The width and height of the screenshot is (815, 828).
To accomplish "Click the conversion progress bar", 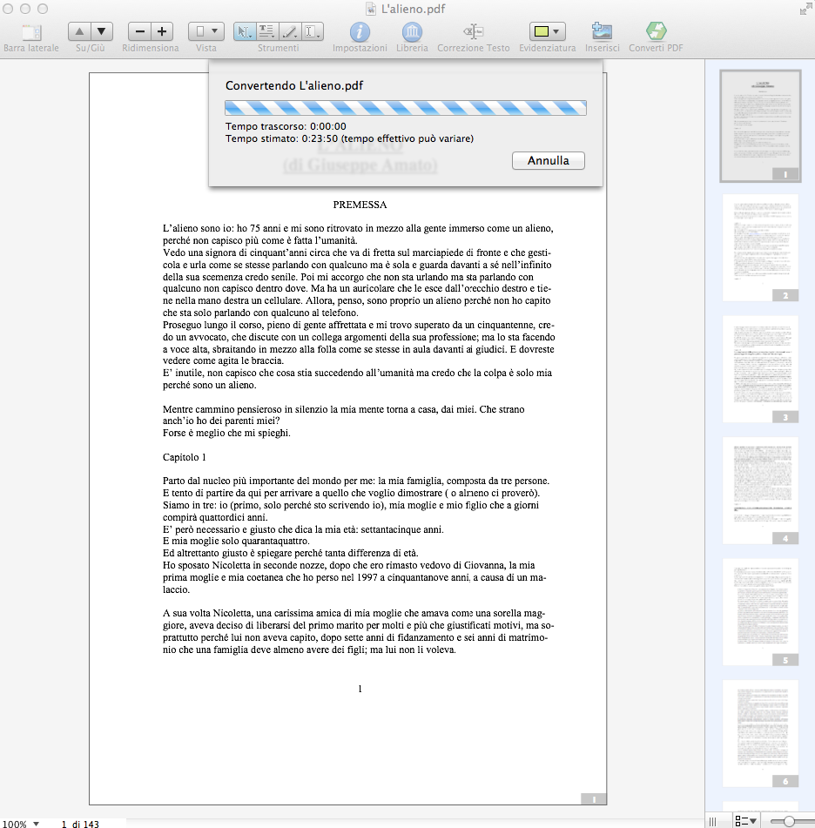I will click(x=406, y=108).
